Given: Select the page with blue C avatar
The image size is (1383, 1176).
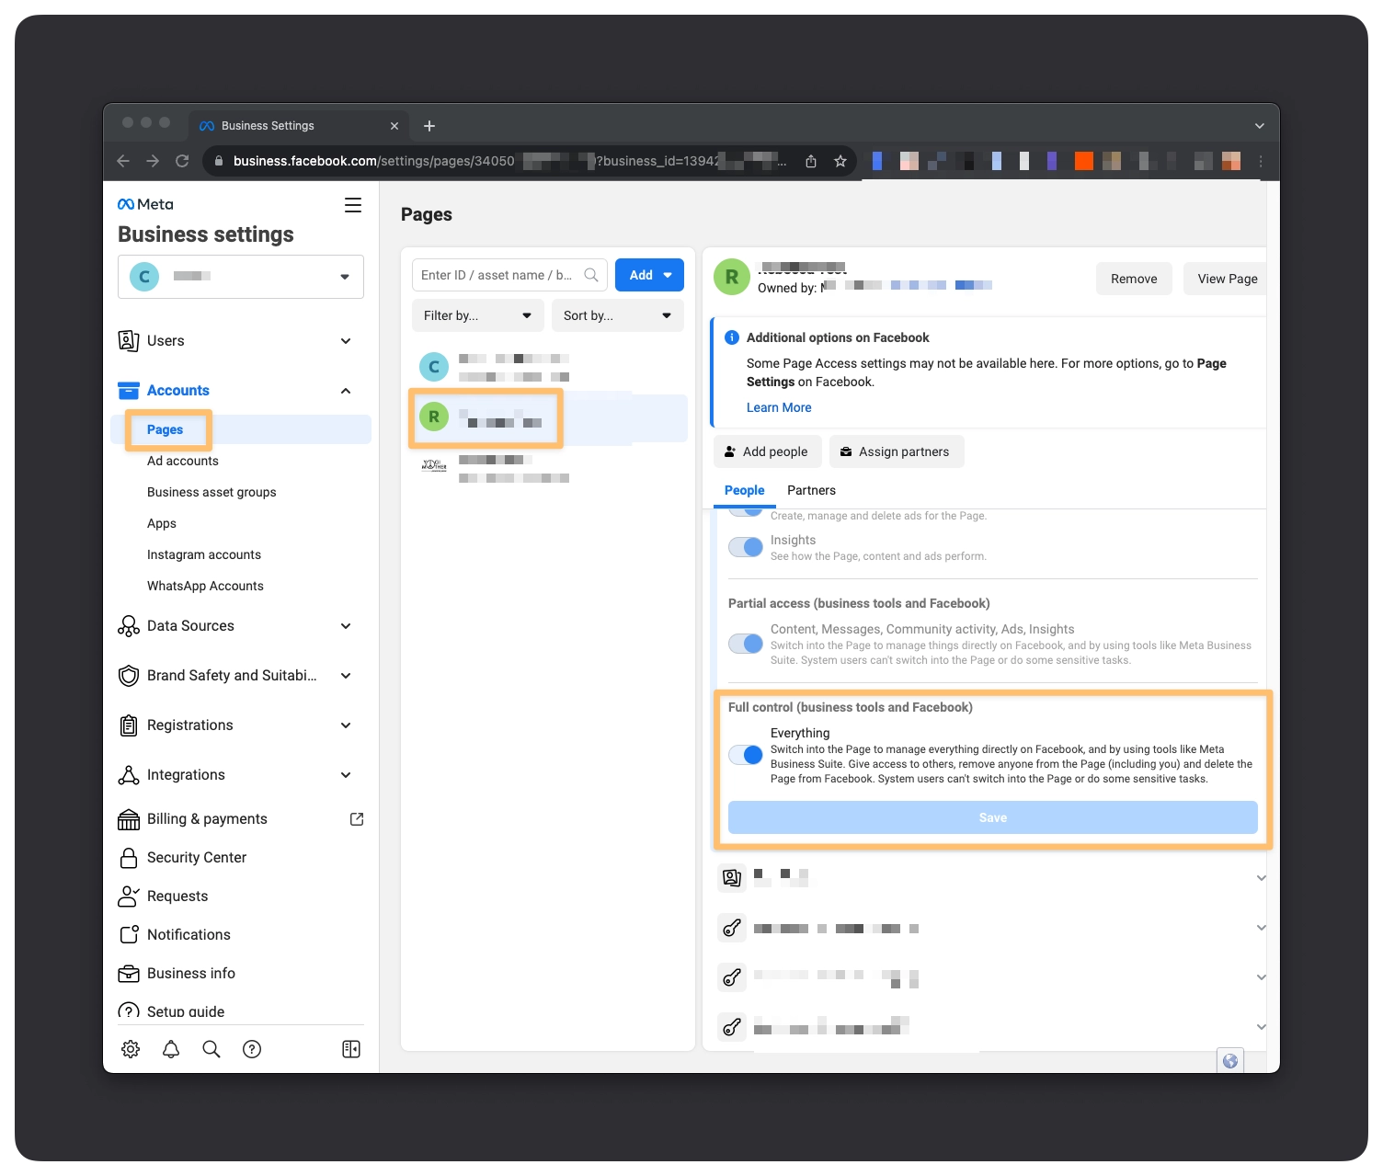Looking at the screenshot, I should pyautogui.click(x=548, y=367).
